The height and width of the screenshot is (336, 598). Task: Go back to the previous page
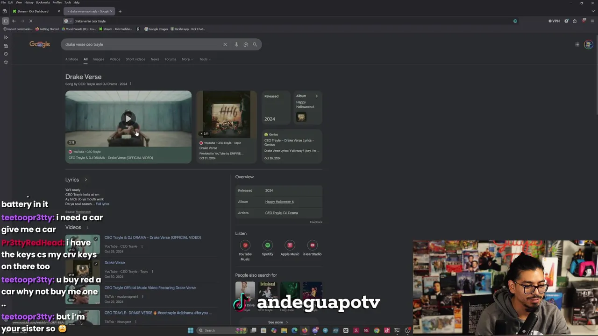[14, 21]
